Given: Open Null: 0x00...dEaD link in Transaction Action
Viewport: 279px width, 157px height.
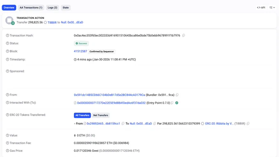Looking at the screenshot, I should 72,23.
